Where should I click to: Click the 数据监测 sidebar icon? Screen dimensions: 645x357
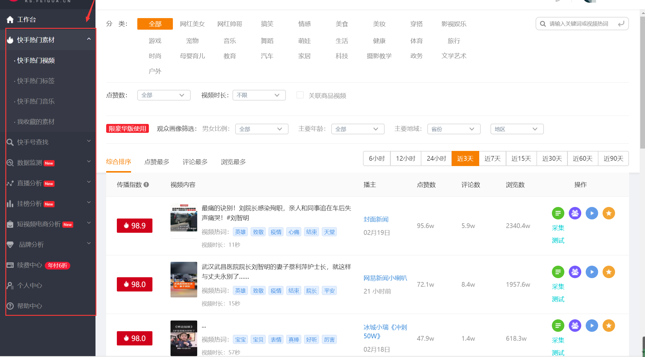tap(10, 163)
